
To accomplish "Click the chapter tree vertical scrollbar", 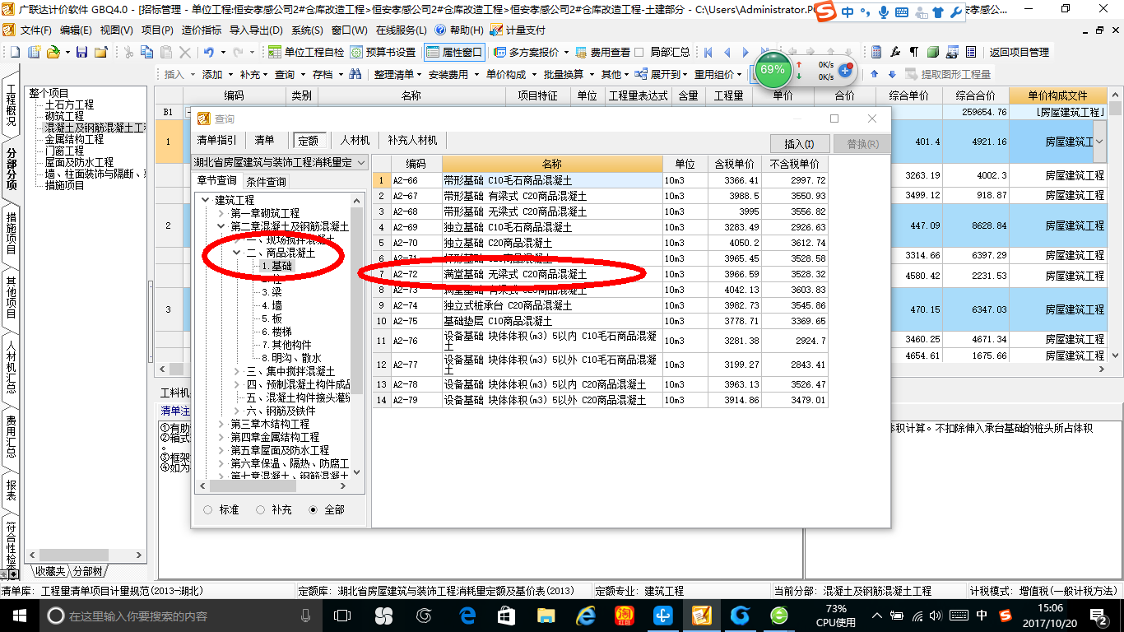I will (356, 337).
